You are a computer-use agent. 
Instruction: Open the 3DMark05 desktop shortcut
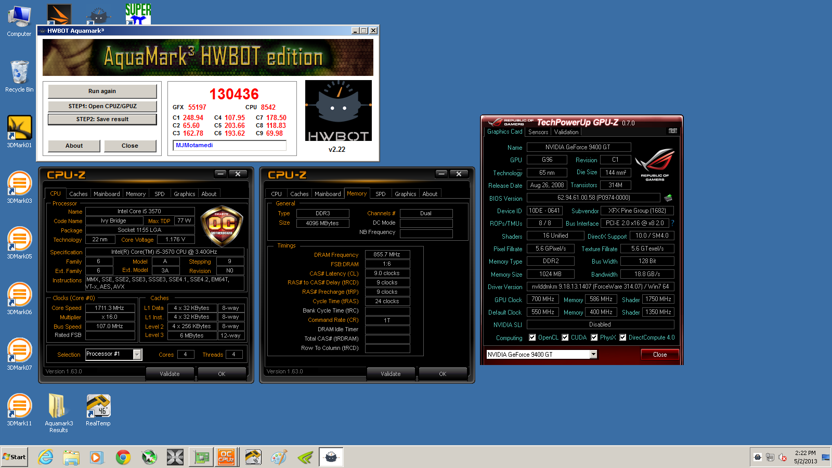pos(19,243)
